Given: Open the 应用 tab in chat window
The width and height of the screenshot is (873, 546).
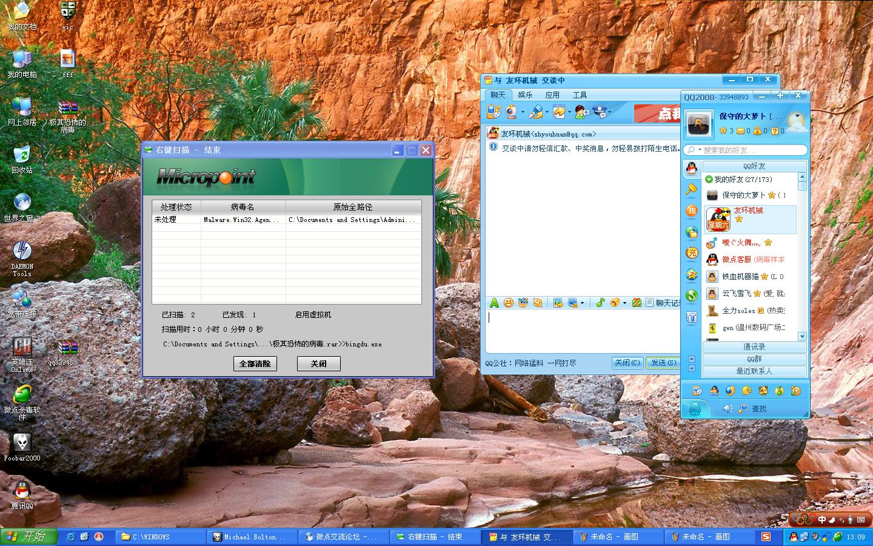Looking at the screenshot, I should tap(552, 95).
